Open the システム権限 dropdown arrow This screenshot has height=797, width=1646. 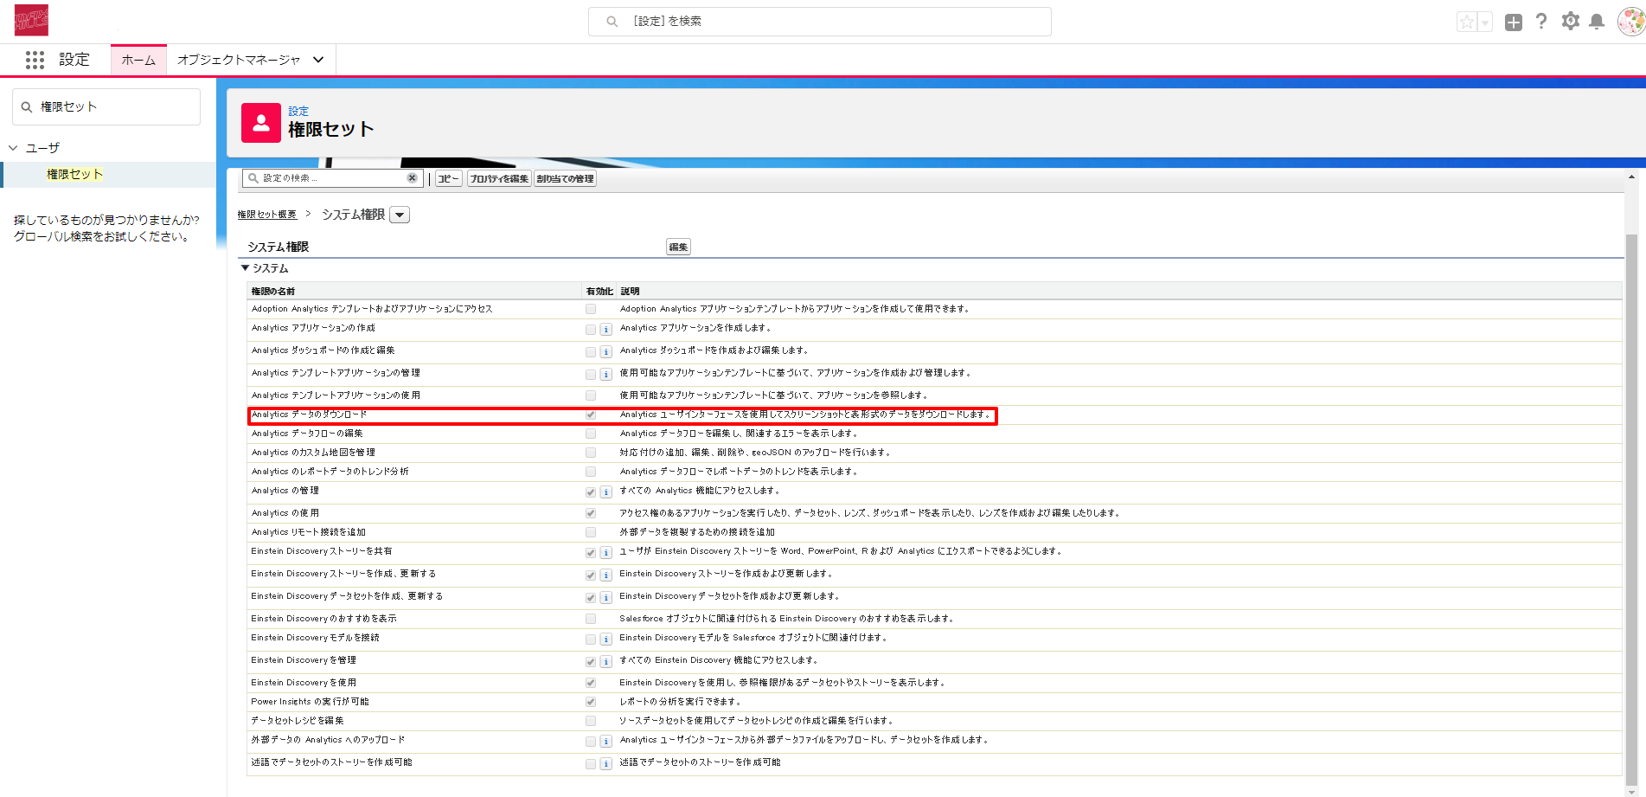coord(400,215)
